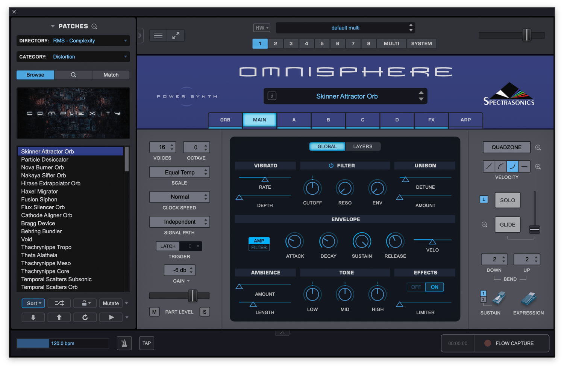Image resolution: width=564 pixels, height=368 pixels.
Task: Toggle the metronome icon
Action: (124, 343)
